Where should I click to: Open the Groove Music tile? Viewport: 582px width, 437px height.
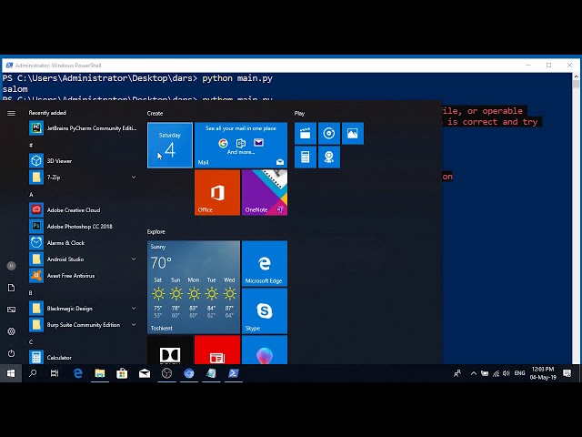pos(329,134)
